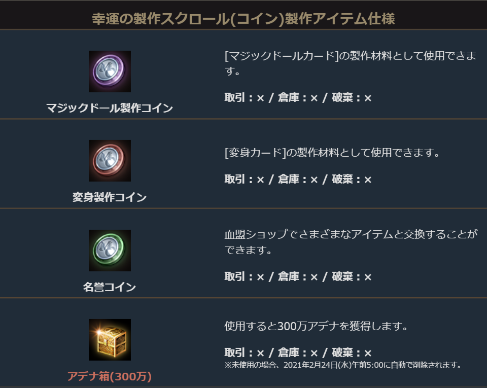Select the マジックドール製作コイン item name label
The image size is (487, 388).
tap(110, 108)
